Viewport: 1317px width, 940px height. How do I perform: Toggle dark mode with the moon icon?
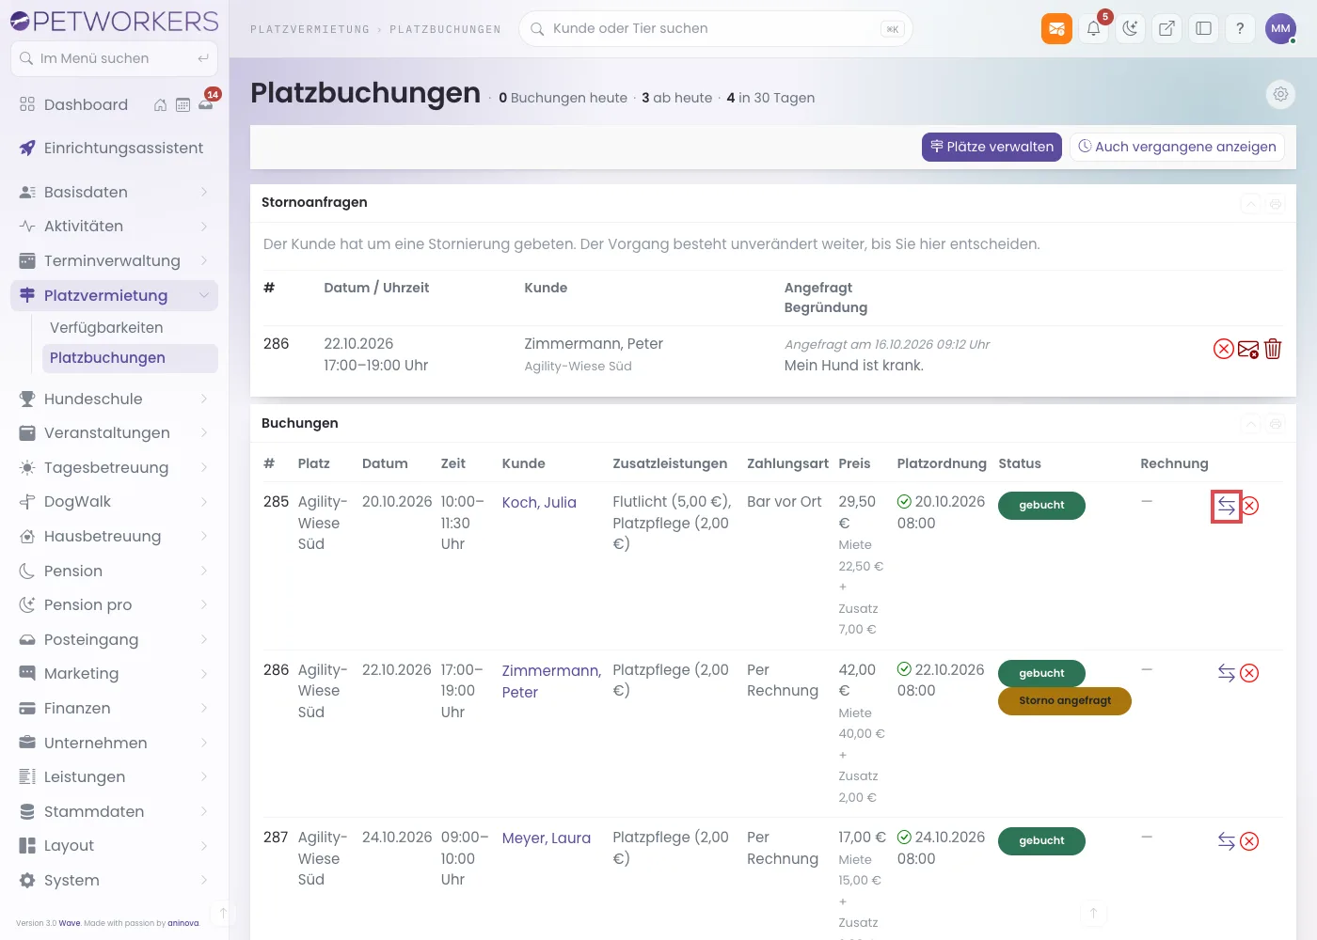coord(1131,28)
